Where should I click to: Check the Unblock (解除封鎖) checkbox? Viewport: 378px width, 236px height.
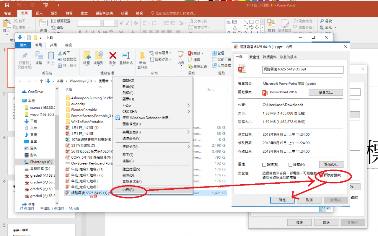coord(320,175)
